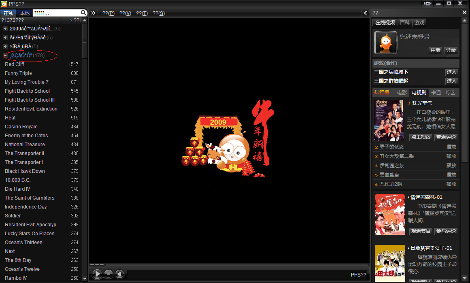Select the 电影 ranking tab

[x=402, y=93]
